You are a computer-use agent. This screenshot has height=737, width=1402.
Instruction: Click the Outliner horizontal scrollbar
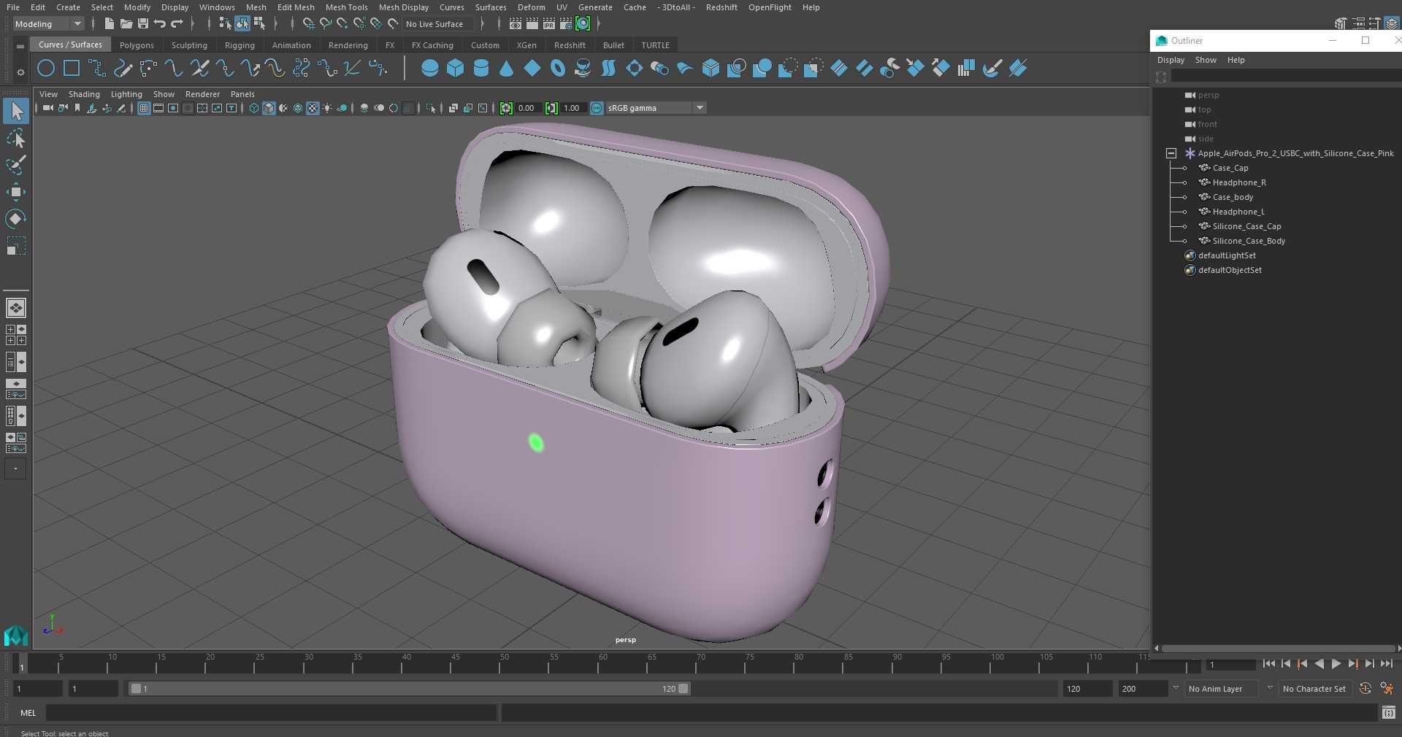pyautogui.click(x=1278, y=648)
